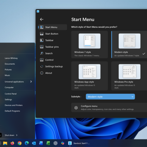Viewport: 147px width, 147px height.
Task: Click the Taskbar pins sidebar icon
Action: 42,47
